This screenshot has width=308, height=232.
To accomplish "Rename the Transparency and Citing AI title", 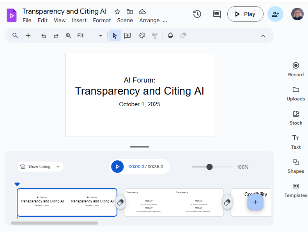I will (64, 11).
